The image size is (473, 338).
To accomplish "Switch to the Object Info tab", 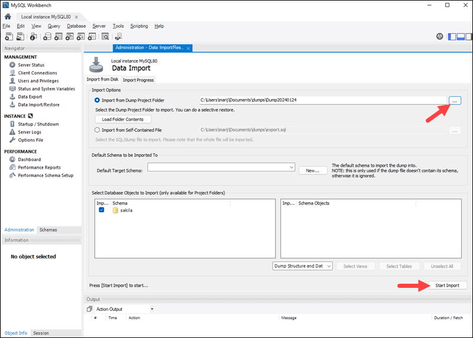I will coord(16,333).
